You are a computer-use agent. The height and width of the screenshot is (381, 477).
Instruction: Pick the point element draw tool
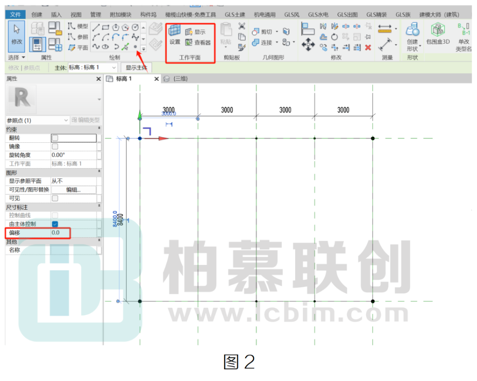coord(135,47)
